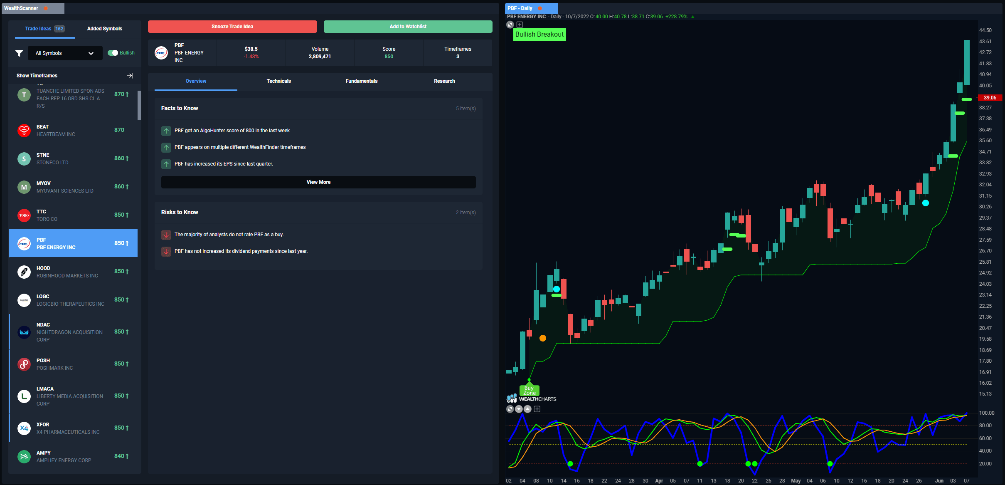Image resolution: width=1005 pixels, height=485 pixels.
Task: Click 'PBF has not increased its dividend' risk
Action: [x=241, y=251]
